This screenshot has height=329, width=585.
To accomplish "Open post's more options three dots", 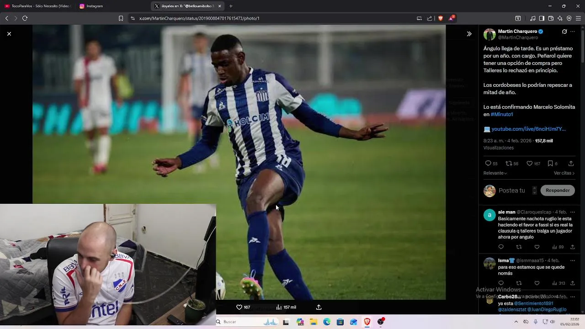I will click(573, 32).
